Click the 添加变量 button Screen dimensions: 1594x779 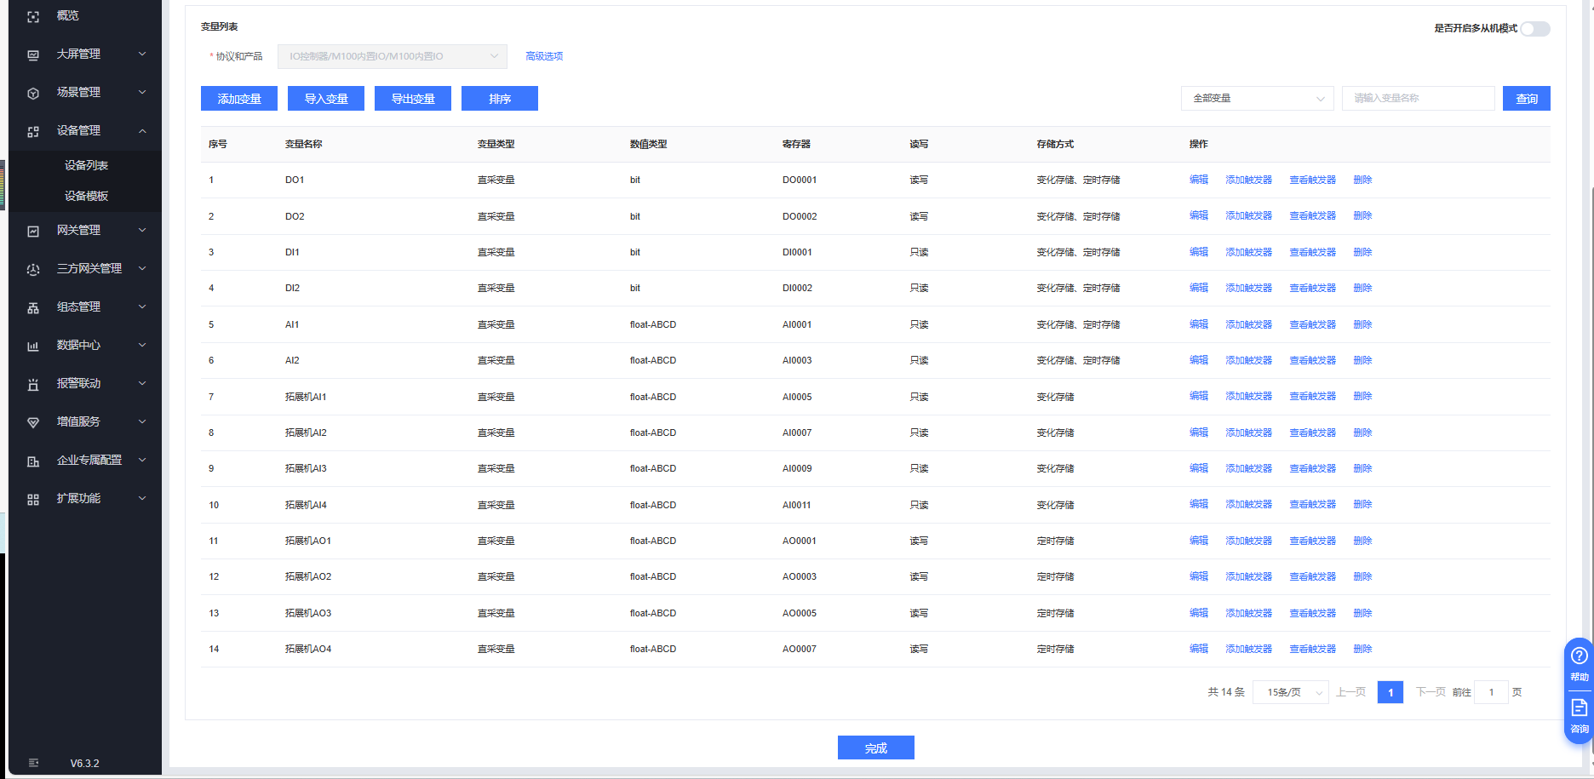tap(239, 99)
